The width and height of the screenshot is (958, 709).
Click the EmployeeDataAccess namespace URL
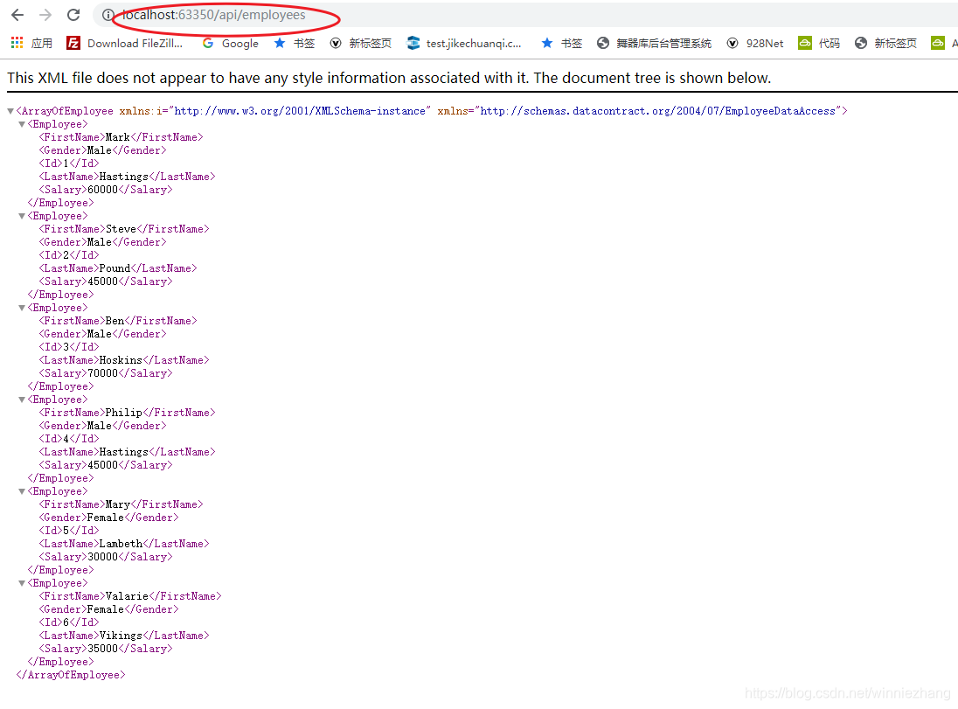(658, 111)
